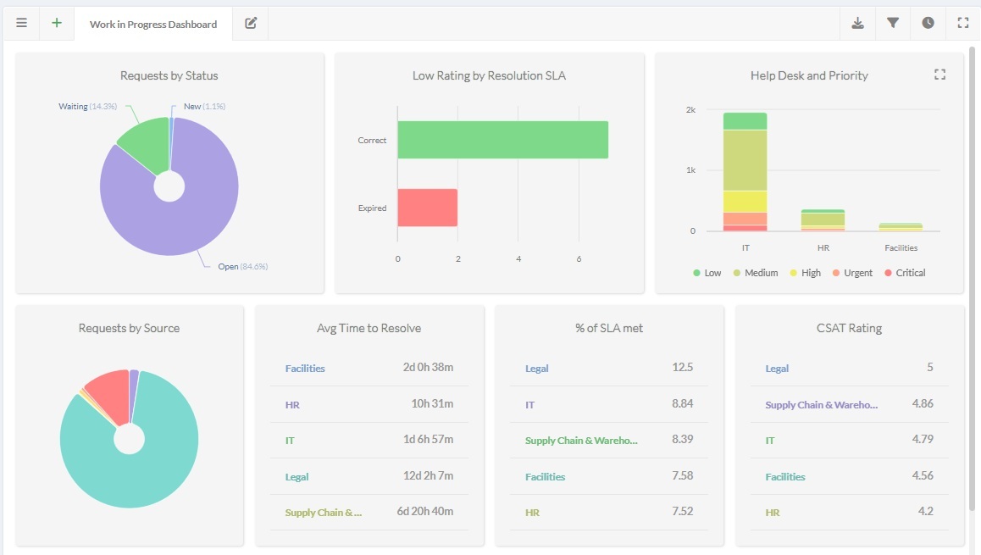Toggle the Critical legend series
The image size is (981, 555).
905,273
